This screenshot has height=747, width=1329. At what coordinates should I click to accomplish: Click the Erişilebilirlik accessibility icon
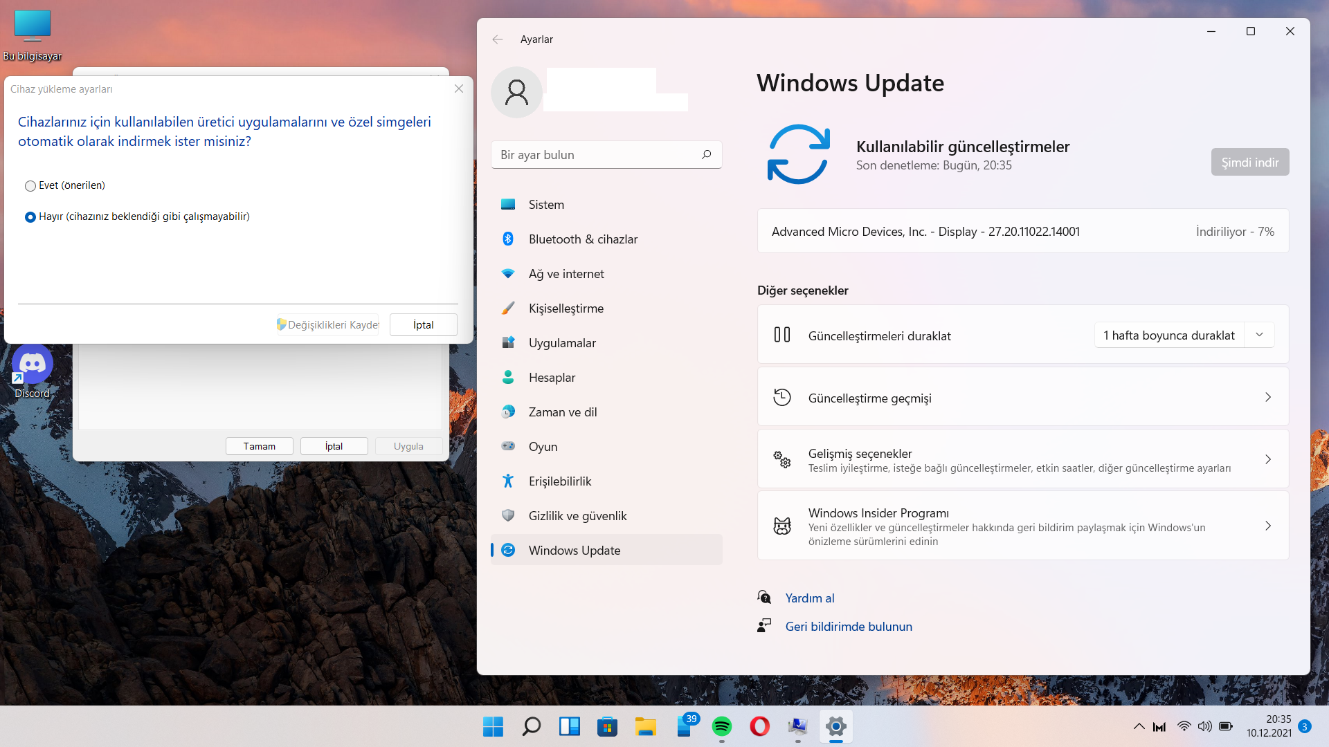click(508, 481)
